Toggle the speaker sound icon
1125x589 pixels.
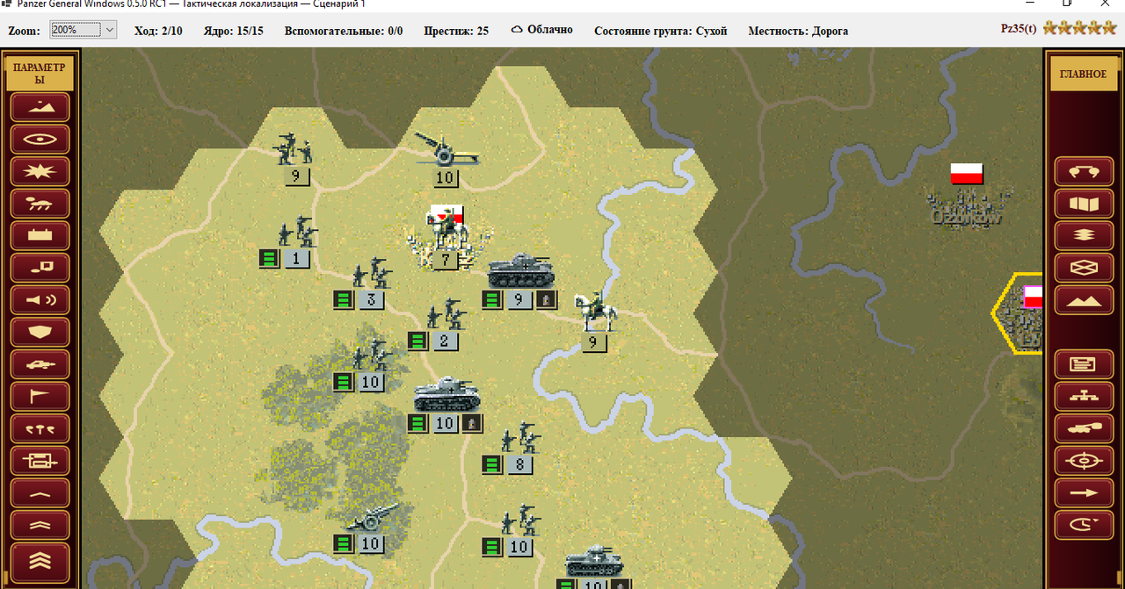tap(40, 300)
